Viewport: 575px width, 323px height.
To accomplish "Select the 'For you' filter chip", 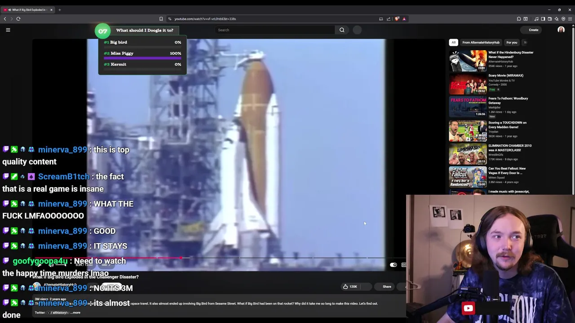I will [512, 43].
